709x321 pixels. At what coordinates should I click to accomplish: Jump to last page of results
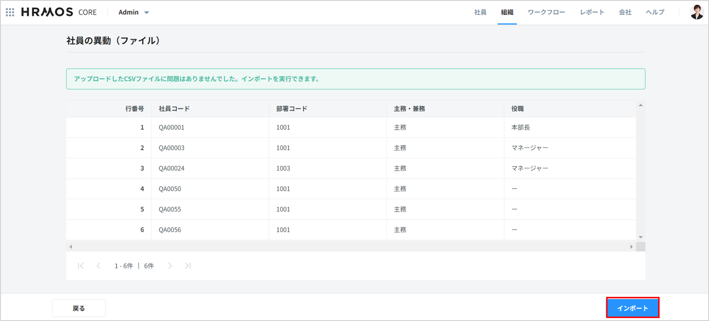[188, 266]
